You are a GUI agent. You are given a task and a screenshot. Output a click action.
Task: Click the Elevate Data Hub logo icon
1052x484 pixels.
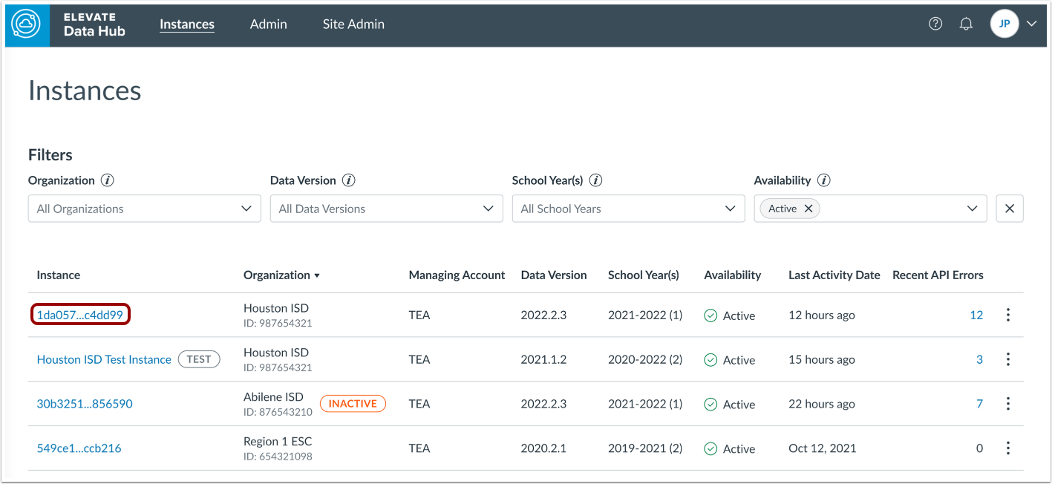27,24
